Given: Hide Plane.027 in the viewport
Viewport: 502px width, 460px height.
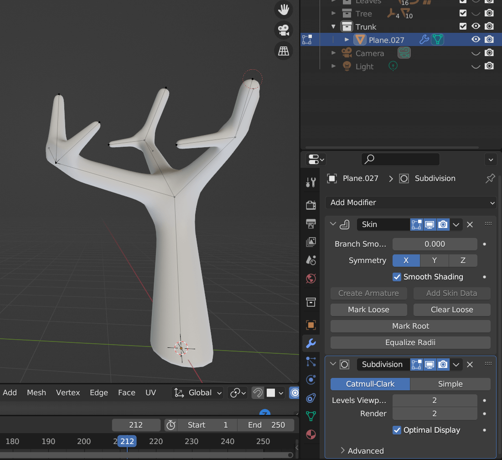Looking at the screenshot, I should 476,39.
